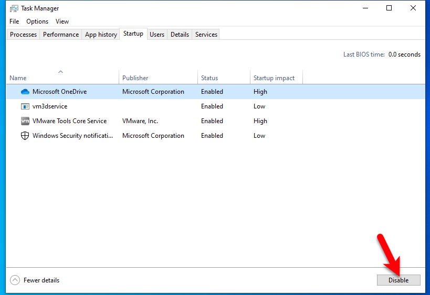The width and height of the screenshot is (430, 295).
Task: Switch to the Services tab
Action: coord(206,35)
